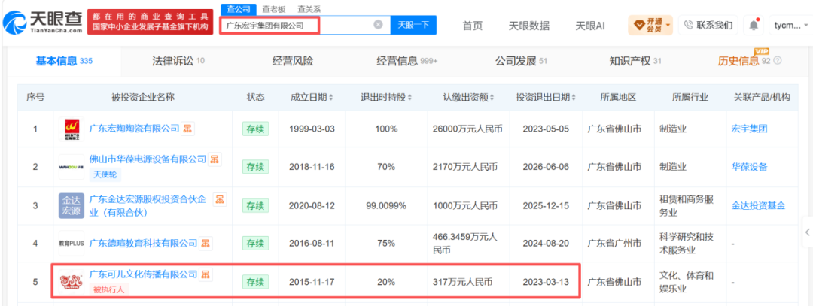
Task: Click the 华葆电源设备 company logo
Action: point(71,167)
